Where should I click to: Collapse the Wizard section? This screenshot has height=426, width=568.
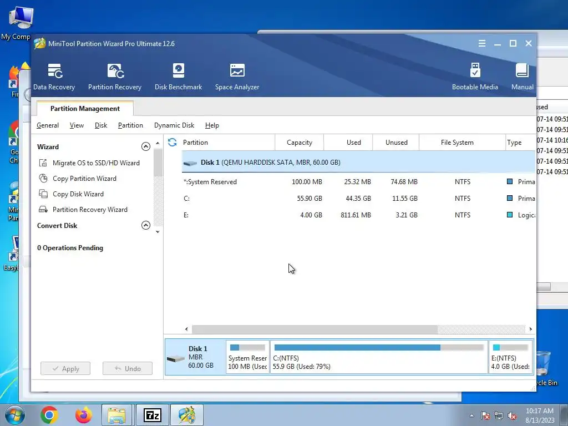pyautogui.click(x=146, y=146)
